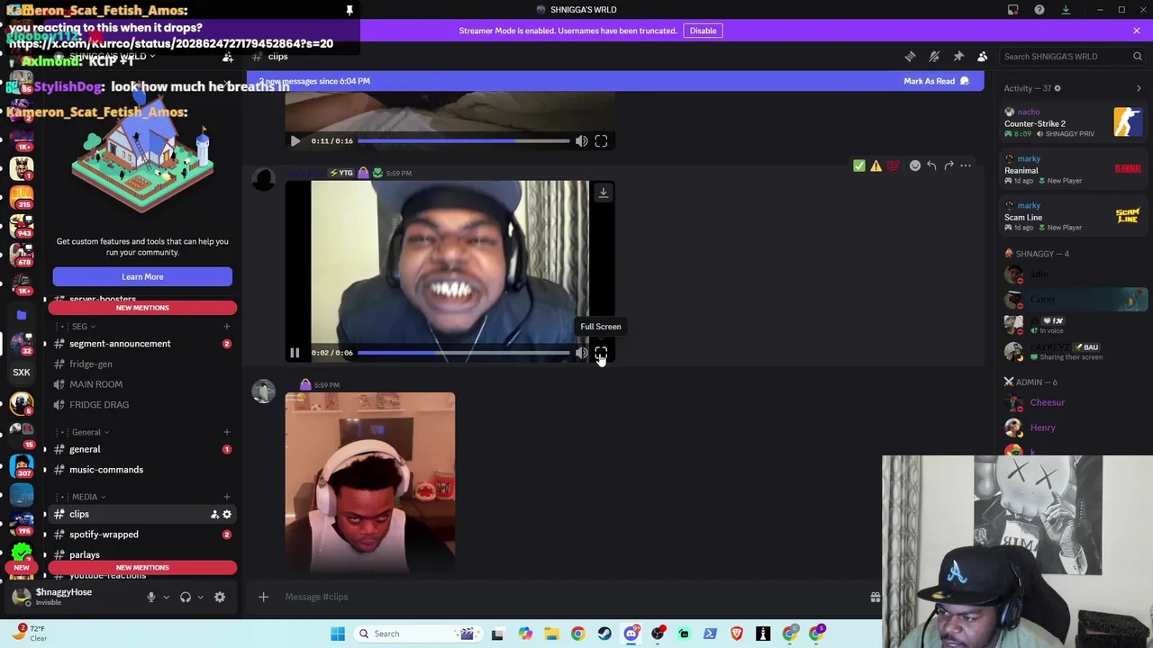Viewport: 1153px width, 648px height.
Task: Click Learn More button
Action: (142, 276)
